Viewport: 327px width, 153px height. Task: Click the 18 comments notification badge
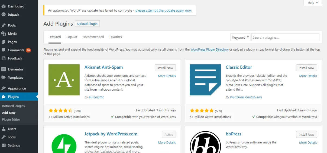tap(28, 50)
